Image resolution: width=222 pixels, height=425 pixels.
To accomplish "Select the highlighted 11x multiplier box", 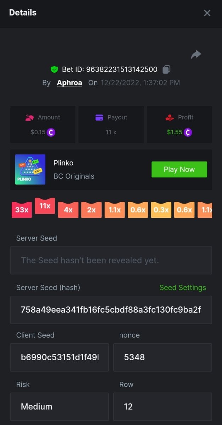I will (45, 206).
